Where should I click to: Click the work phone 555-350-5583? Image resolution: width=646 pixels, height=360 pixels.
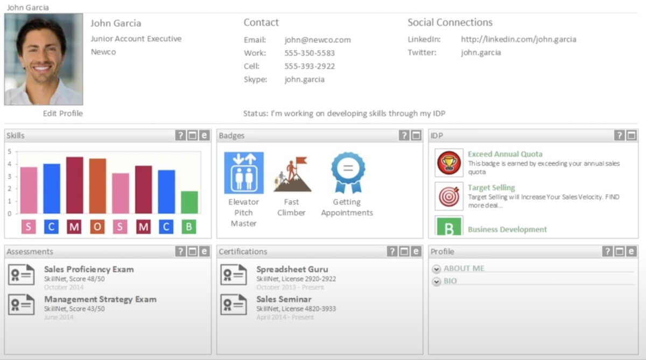310,53
